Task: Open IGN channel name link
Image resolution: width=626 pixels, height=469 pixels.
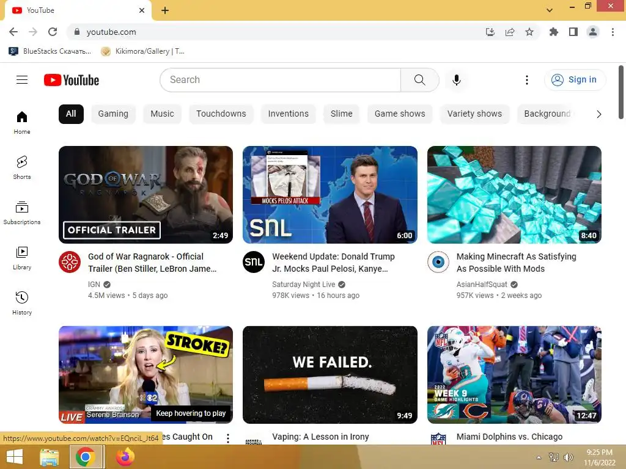Action: pos(94,285)
